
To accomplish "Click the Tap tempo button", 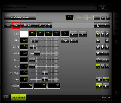I will point(65,41).
